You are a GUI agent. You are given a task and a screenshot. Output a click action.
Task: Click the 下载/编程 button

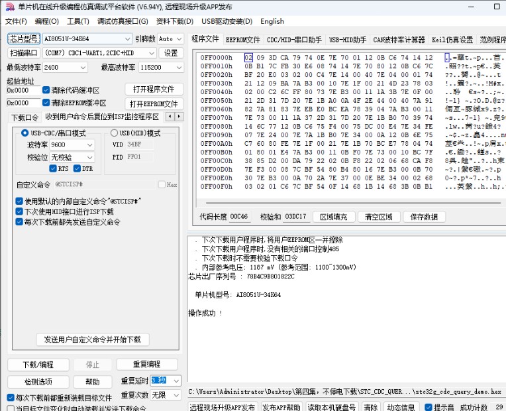38,365
